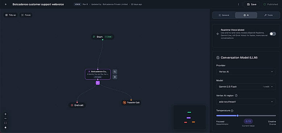Open the Provider dropdown showing Vertex AI

tap(246, 72)
